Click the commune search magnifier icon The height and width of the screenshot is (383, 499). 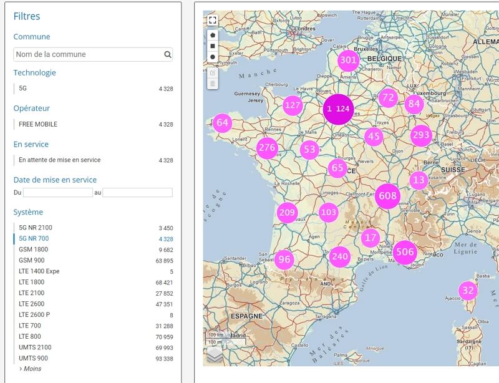click(167, 54)
